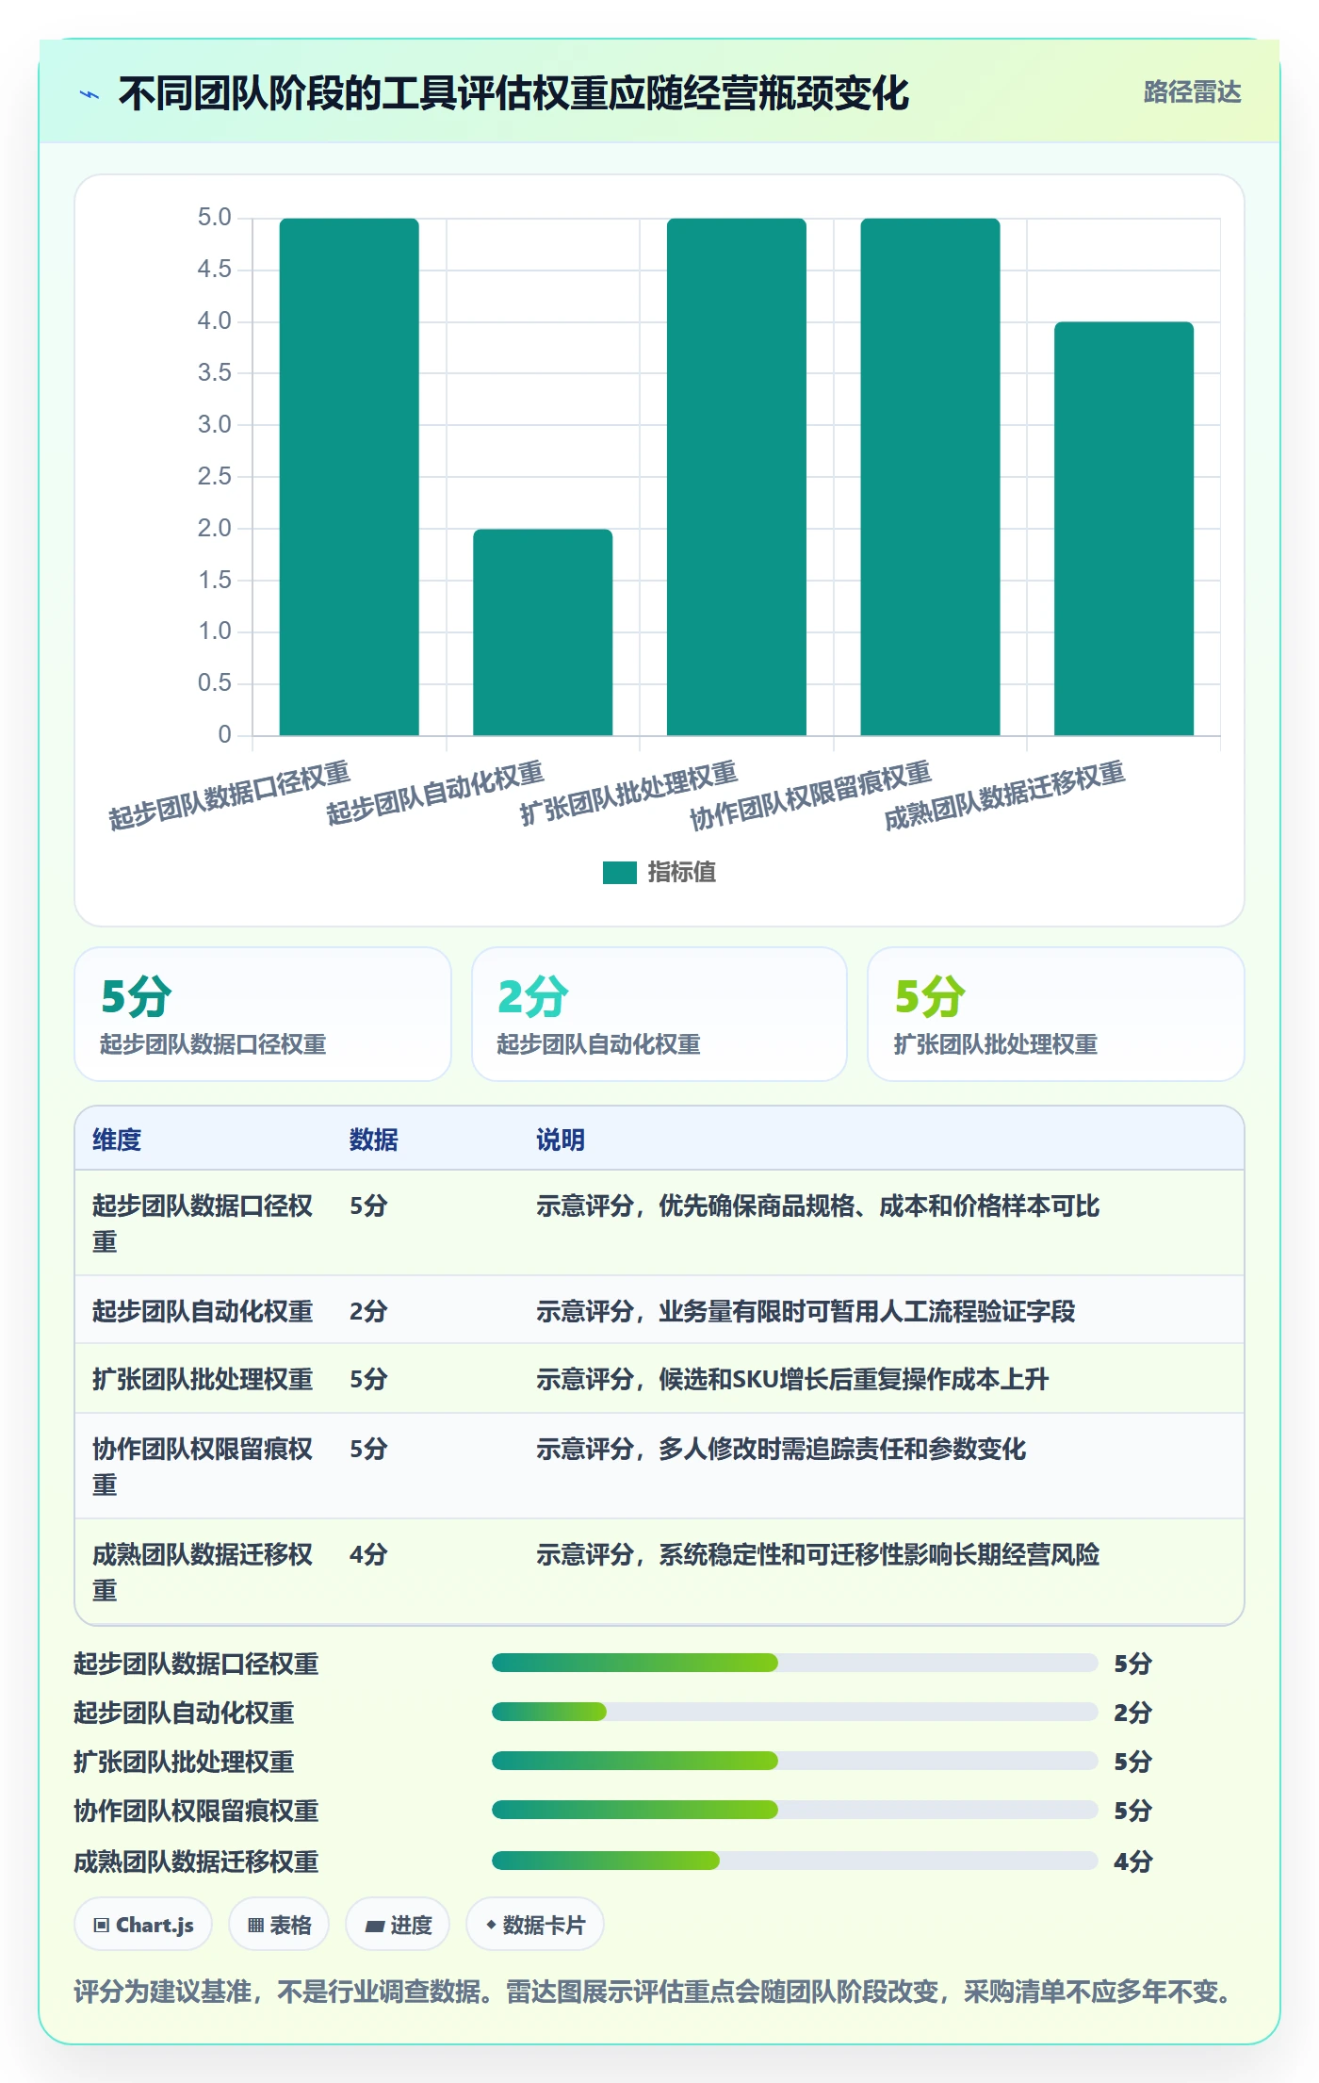Image resolution: width=1319 pixels, height=2083 pixels.
Task: Click the 数据 column header
Action: (x=374, y=1140)
